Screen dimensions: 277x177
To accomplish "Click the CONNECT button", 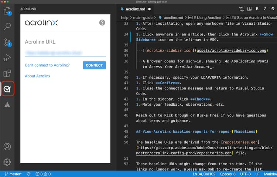I will (94, 65).
